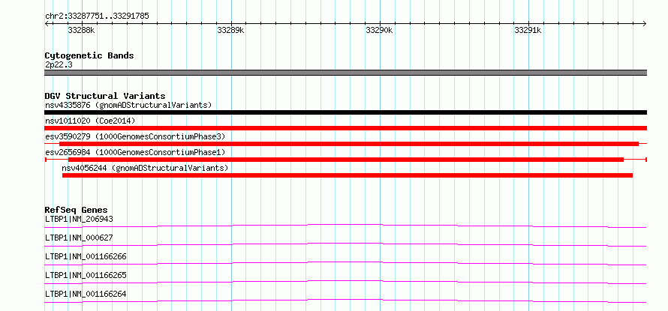Click the DGV Structural Variants track title
Screen dimensions: 668x311
point(105,96)
